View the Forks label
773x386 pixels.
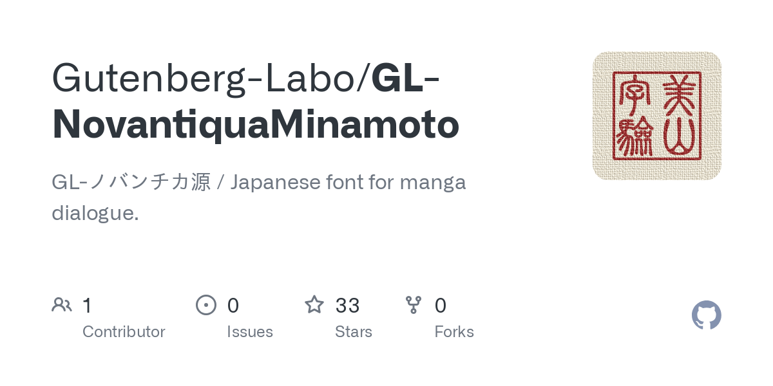point(454,332)
